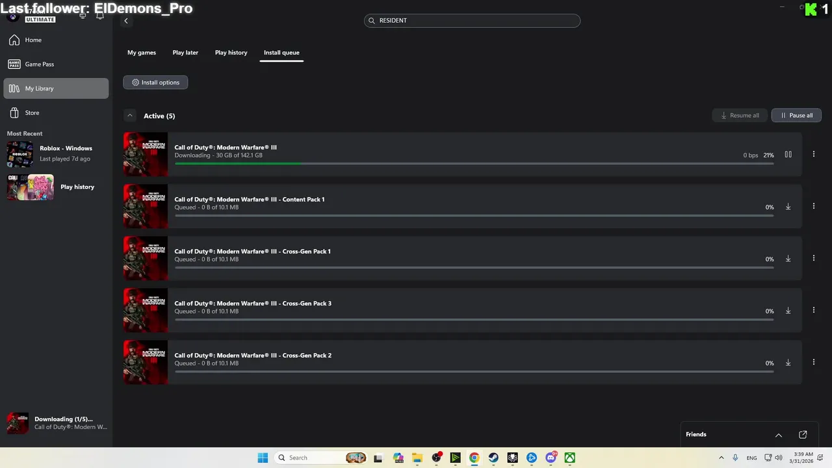Start download for Cross-Gen Pack 1
832x468 pixels.
click(x=788, y=259)
